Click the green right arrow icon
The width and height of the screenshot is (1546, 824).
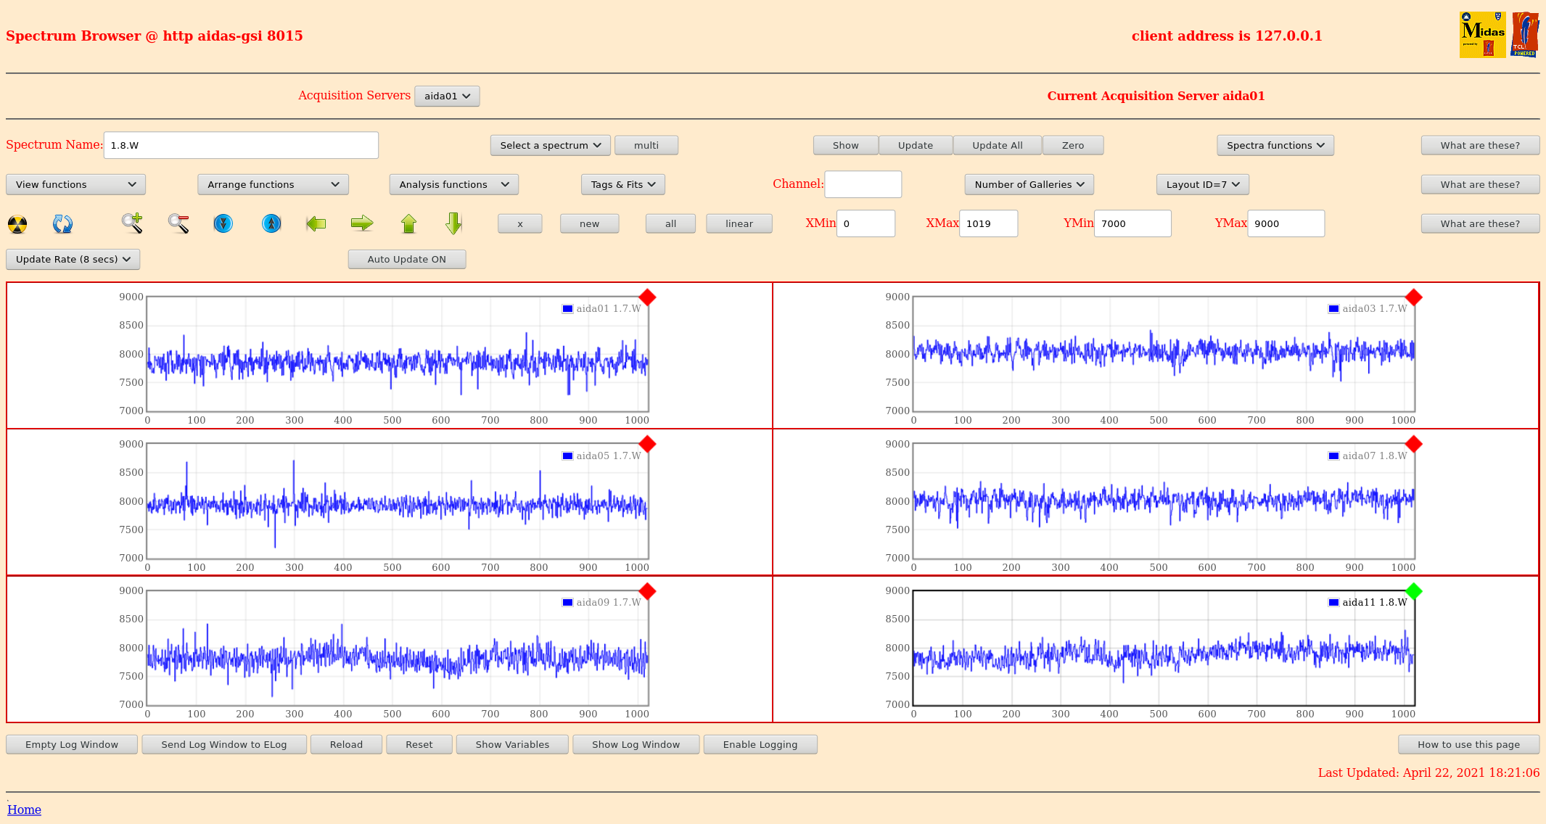point(361,223)
